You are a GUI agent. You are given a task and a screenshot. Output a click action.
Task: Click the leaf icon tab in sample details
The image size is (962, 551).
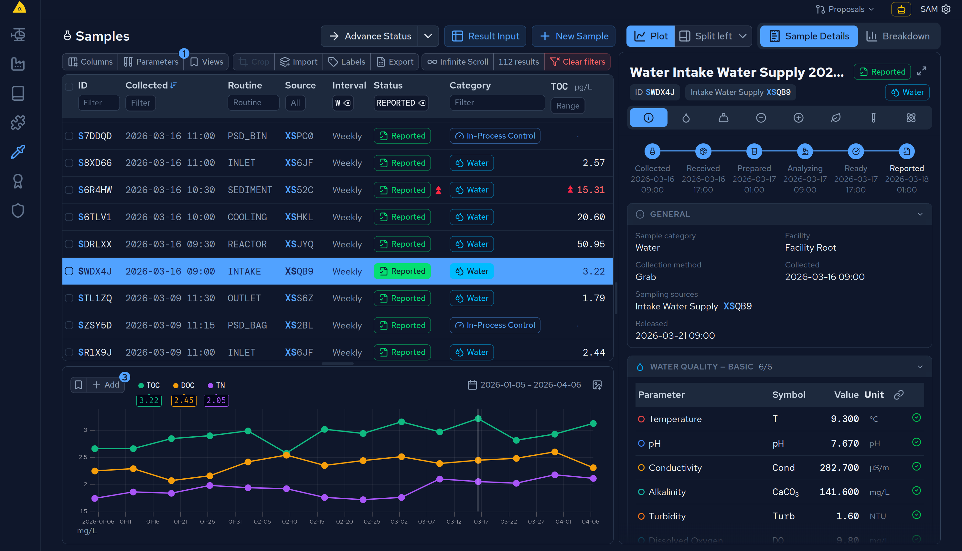[836, 117]
